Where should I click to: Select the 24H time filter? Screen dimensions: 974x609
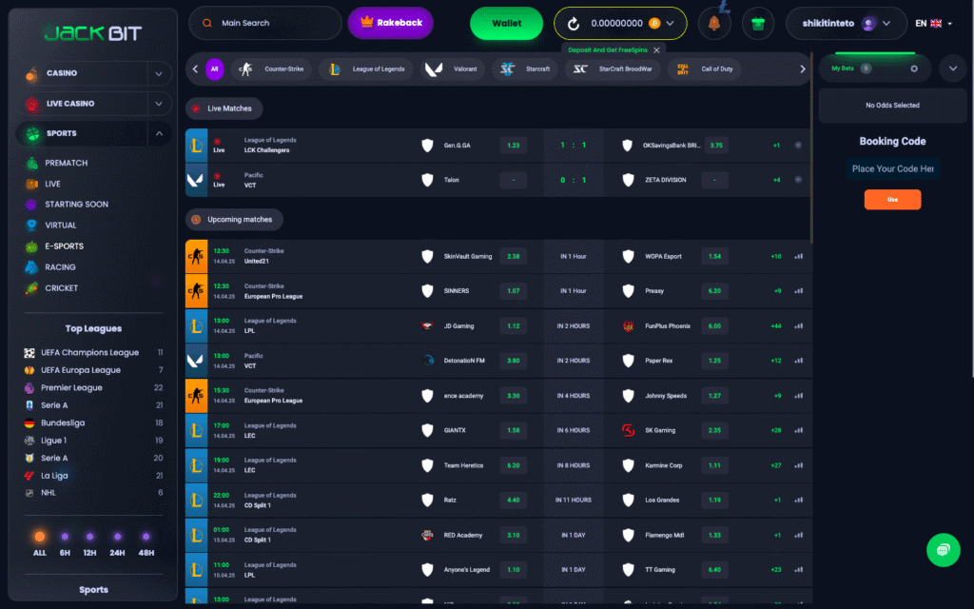[117, 543]
